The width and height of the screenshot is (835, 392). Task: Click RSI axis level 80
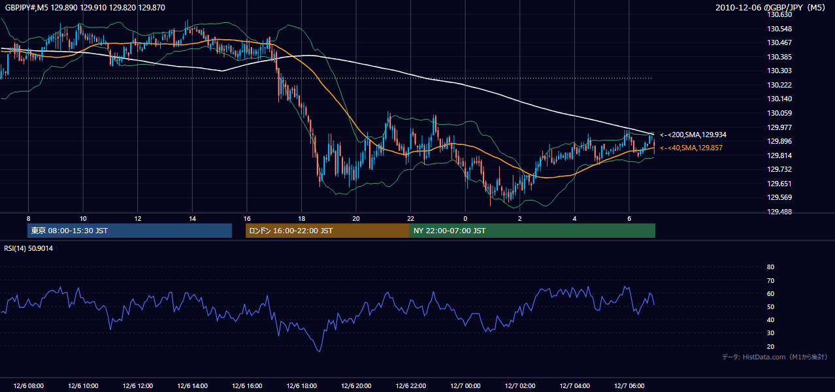(770, 267)
